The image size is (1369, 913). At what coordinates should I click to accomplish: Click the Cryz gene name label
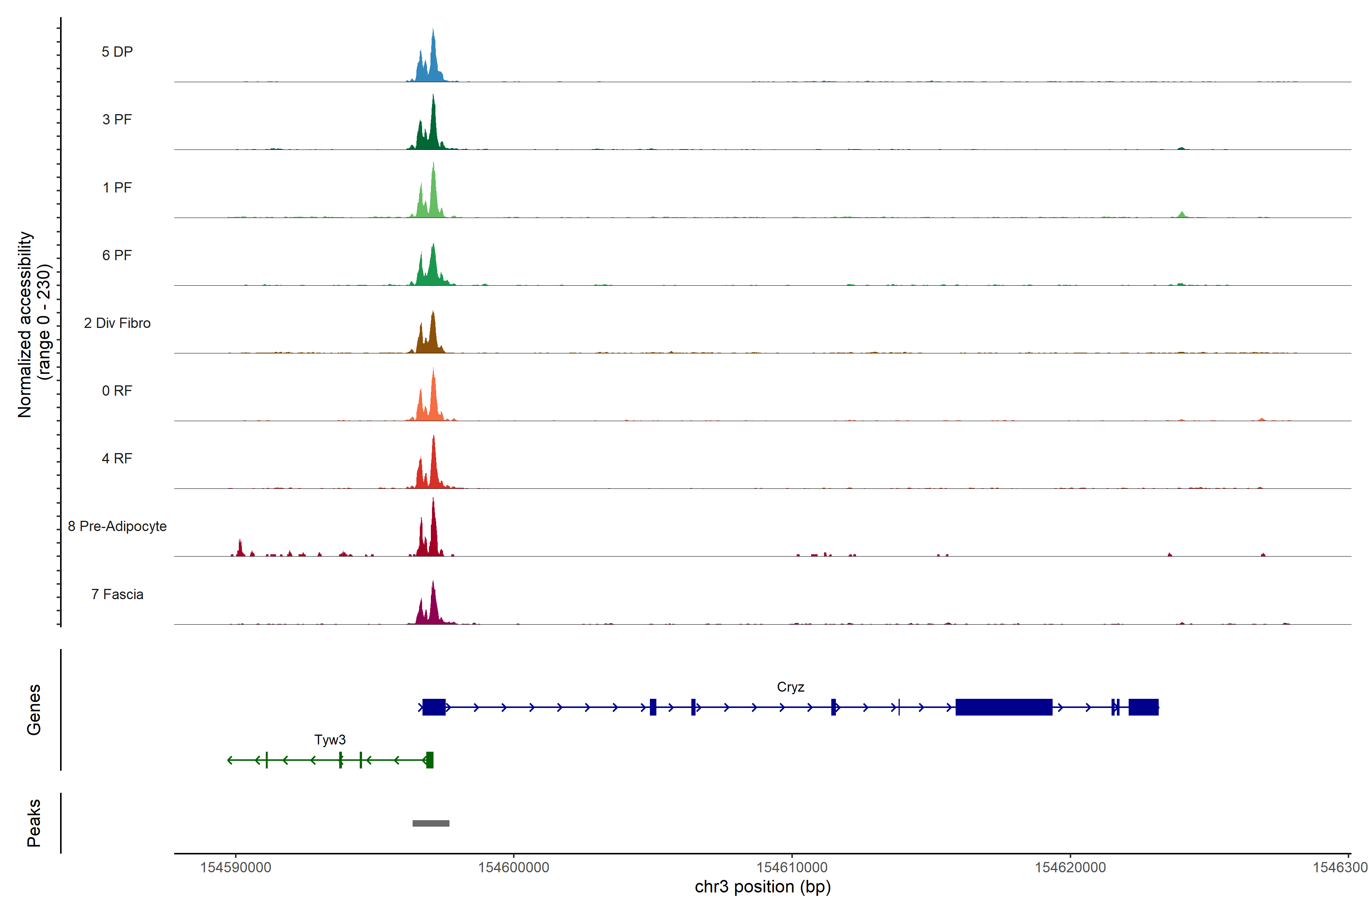click(x=791, y=687)
